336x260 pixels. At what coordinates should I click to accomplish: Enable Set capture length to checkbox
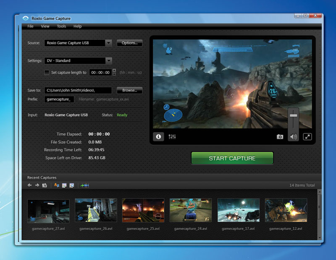[x=47, y=72]
